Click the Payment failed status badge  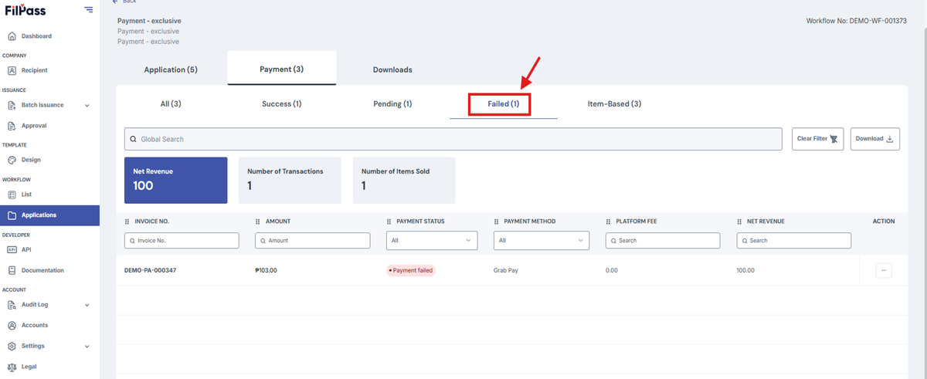point(411,270)
